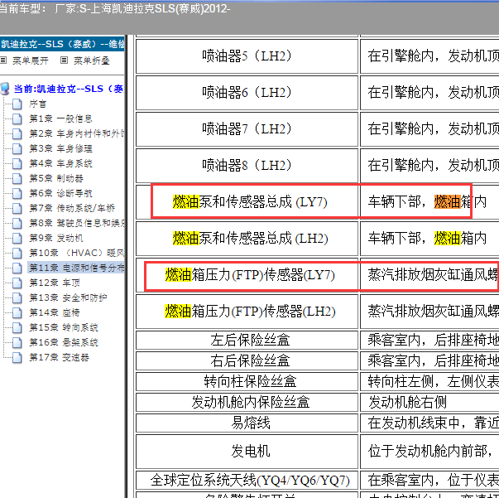Click the root node icon for 当前:凯迪拉克--SLS
Image resolution: width=499 pixels, height=498 pixels.
(x=4, y=89)
